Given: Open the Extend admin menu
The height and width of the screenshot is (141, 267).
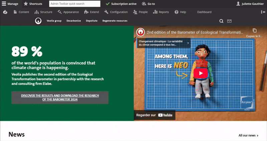Looking at the screenshot, I should point(91,12).
